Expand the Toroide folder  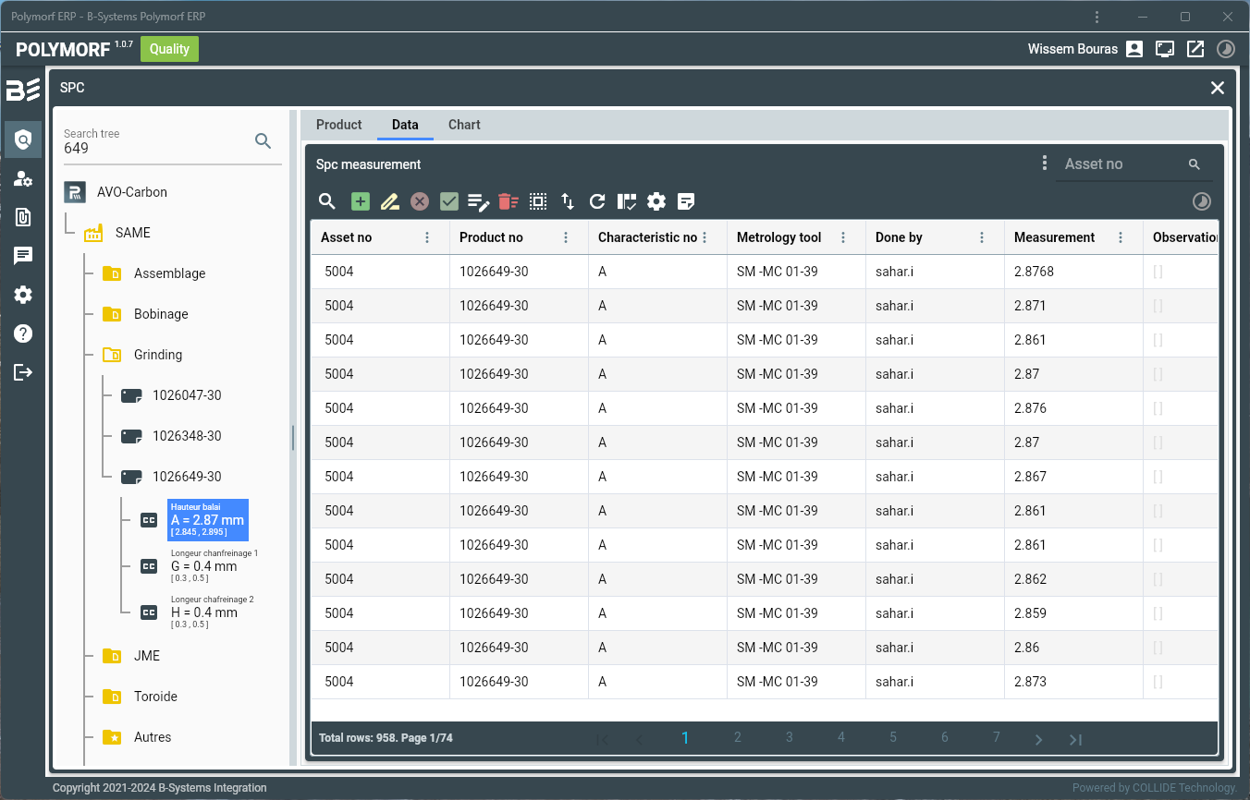coord(112,697)
